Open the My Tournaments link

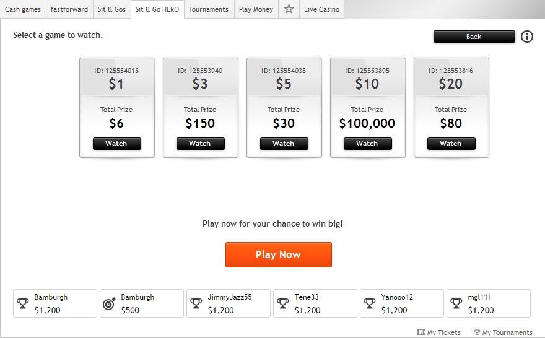(503, 332)
